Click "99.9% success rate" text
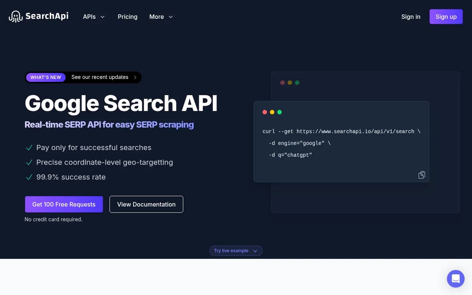 71,177
